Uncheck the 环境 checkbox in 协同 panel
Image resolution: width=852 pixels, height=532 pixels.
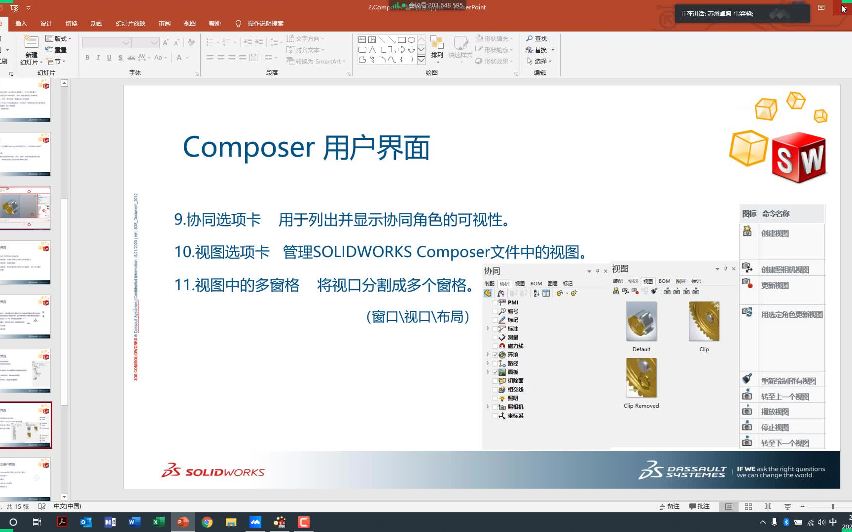point(496,354)
